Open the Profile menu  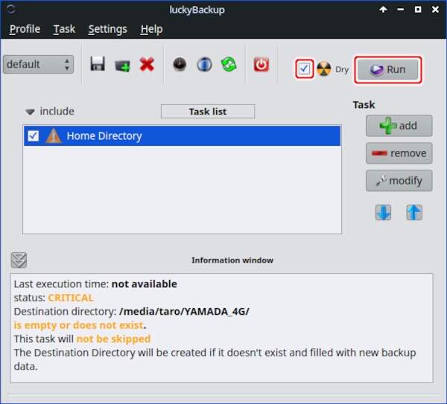(x=25, y=29)
